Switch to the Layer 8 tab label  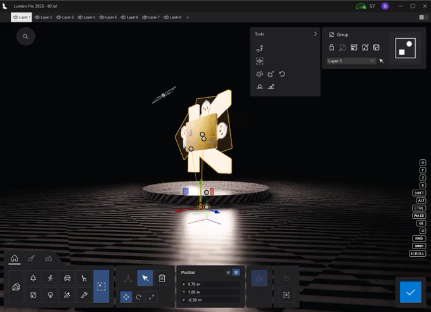pyautogui.click(x=176, y=17)
